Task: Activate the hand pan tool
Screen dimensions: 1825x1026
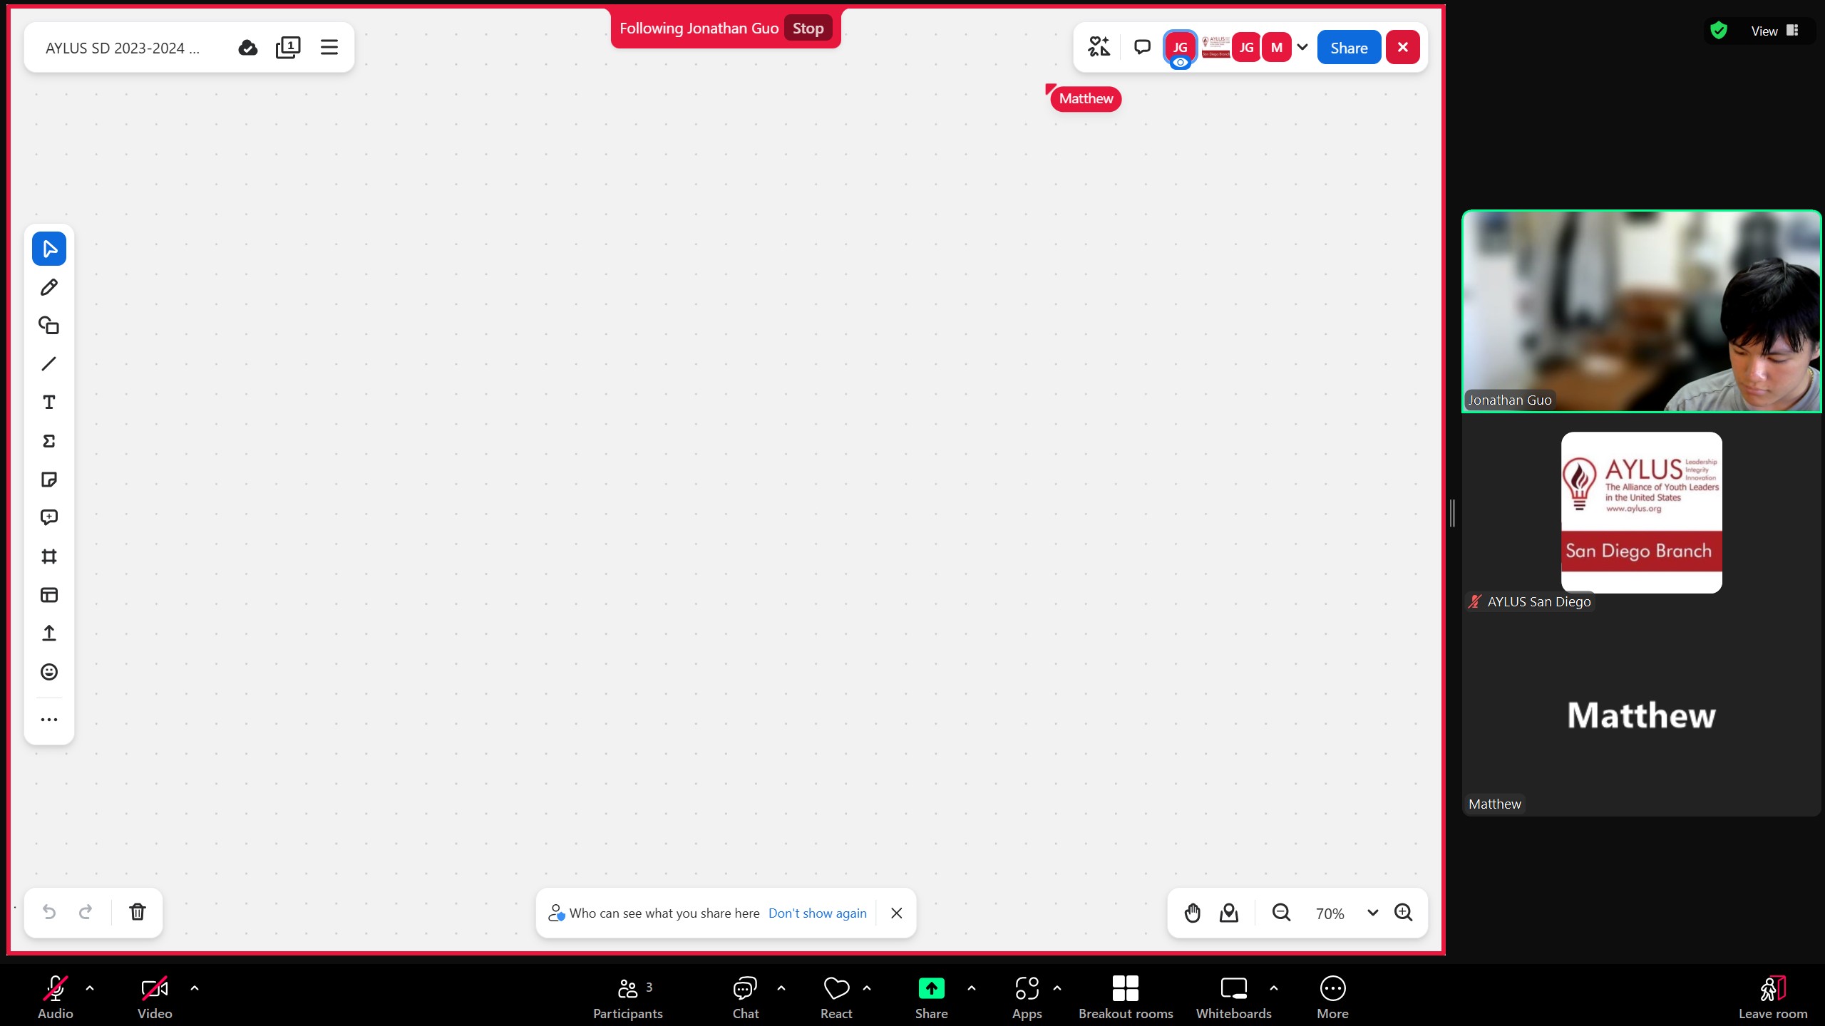Action: (x=1192, y=913)
